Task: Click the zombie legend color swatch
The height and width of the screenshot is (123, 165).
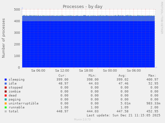Action: click(6, 92)
